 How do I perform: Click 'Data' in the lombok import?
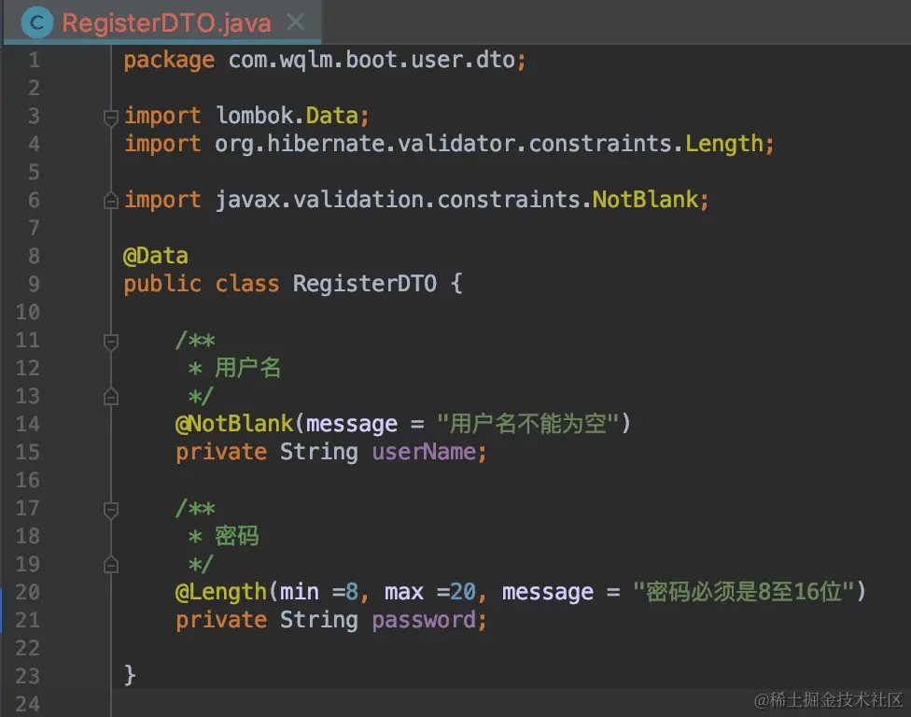pos(332,116)
